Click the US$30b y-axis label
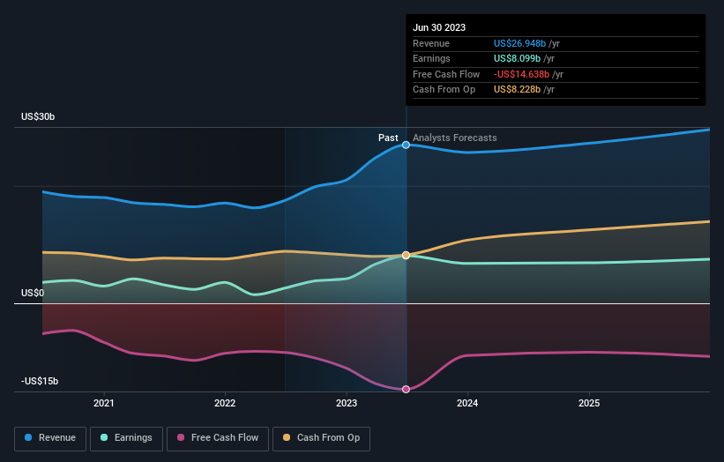The image size is (724, 462). coord(38,116)
